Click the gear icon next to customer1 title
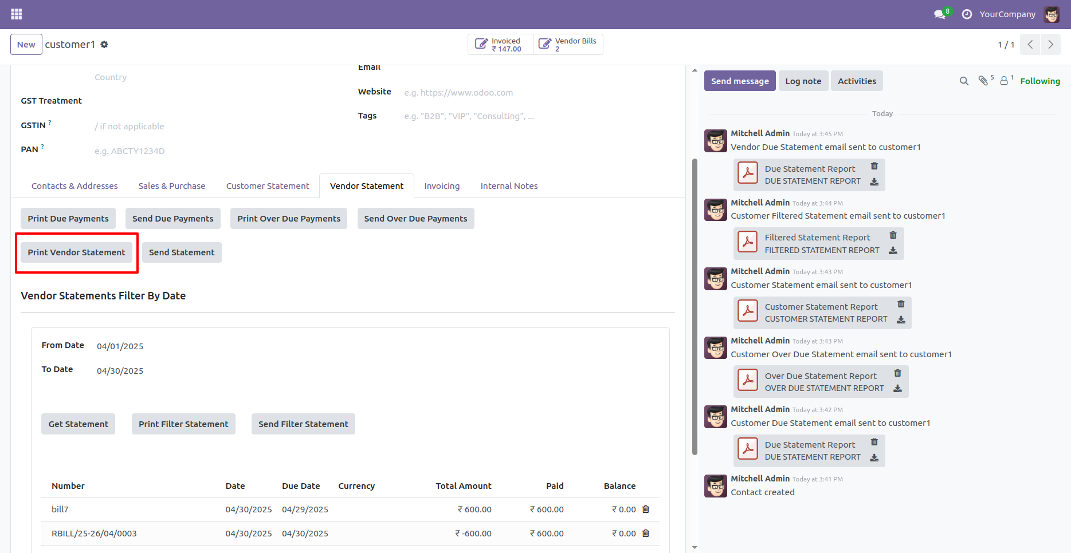1071x553 pixels. pyautogui.click(x=104, y=44)
